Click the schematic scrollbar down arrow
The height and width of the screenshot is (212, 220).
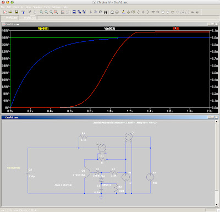click(217, 204)
